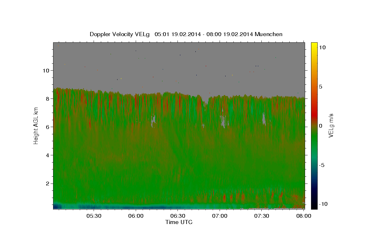The image size is (377, 251).
Task: Click the plot title 'Doppler Velocity VELg'
Action: tap(120, 34)
